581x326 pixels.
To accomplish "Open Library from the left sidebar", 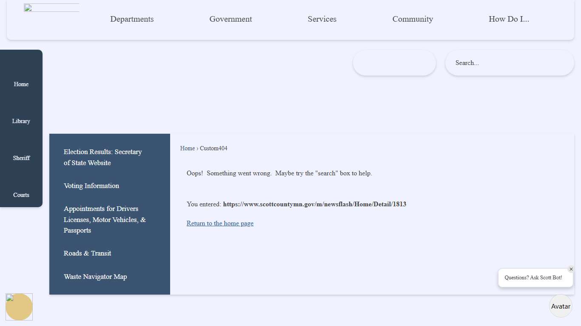I will pyautogui.click(x=21, y=121).
